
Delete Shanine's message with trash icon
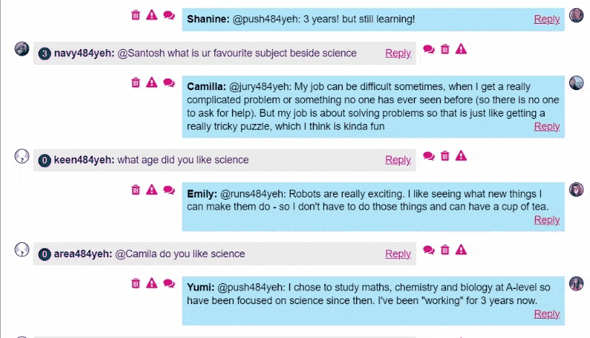point(136,15)
